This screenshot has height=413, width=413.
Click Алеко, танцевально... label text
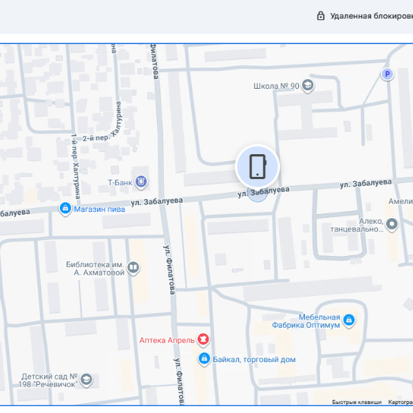pos(357,225)
